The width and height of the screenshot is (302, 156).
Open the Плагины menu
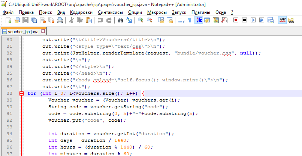coord(201,12)
